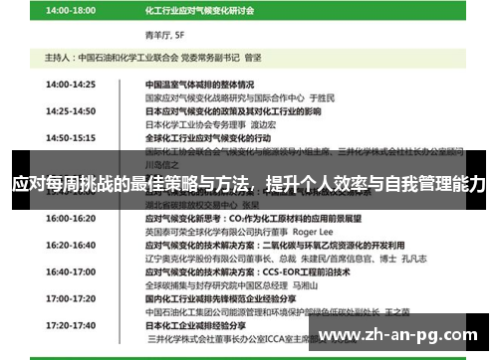498x360 pixels.
Task: Select the title "国内化工行业减排先锋模范企业经验分享"
Action: pyautogui.click(x=220, y=299)
